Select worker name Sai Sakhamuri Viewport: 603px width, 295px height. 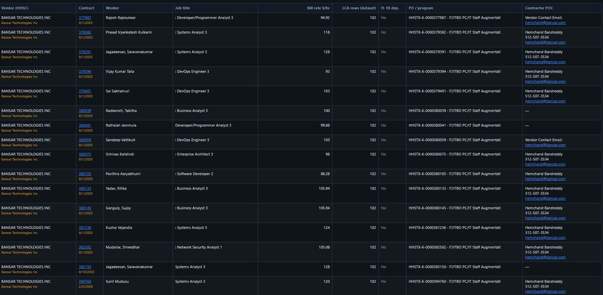point(119,91)
